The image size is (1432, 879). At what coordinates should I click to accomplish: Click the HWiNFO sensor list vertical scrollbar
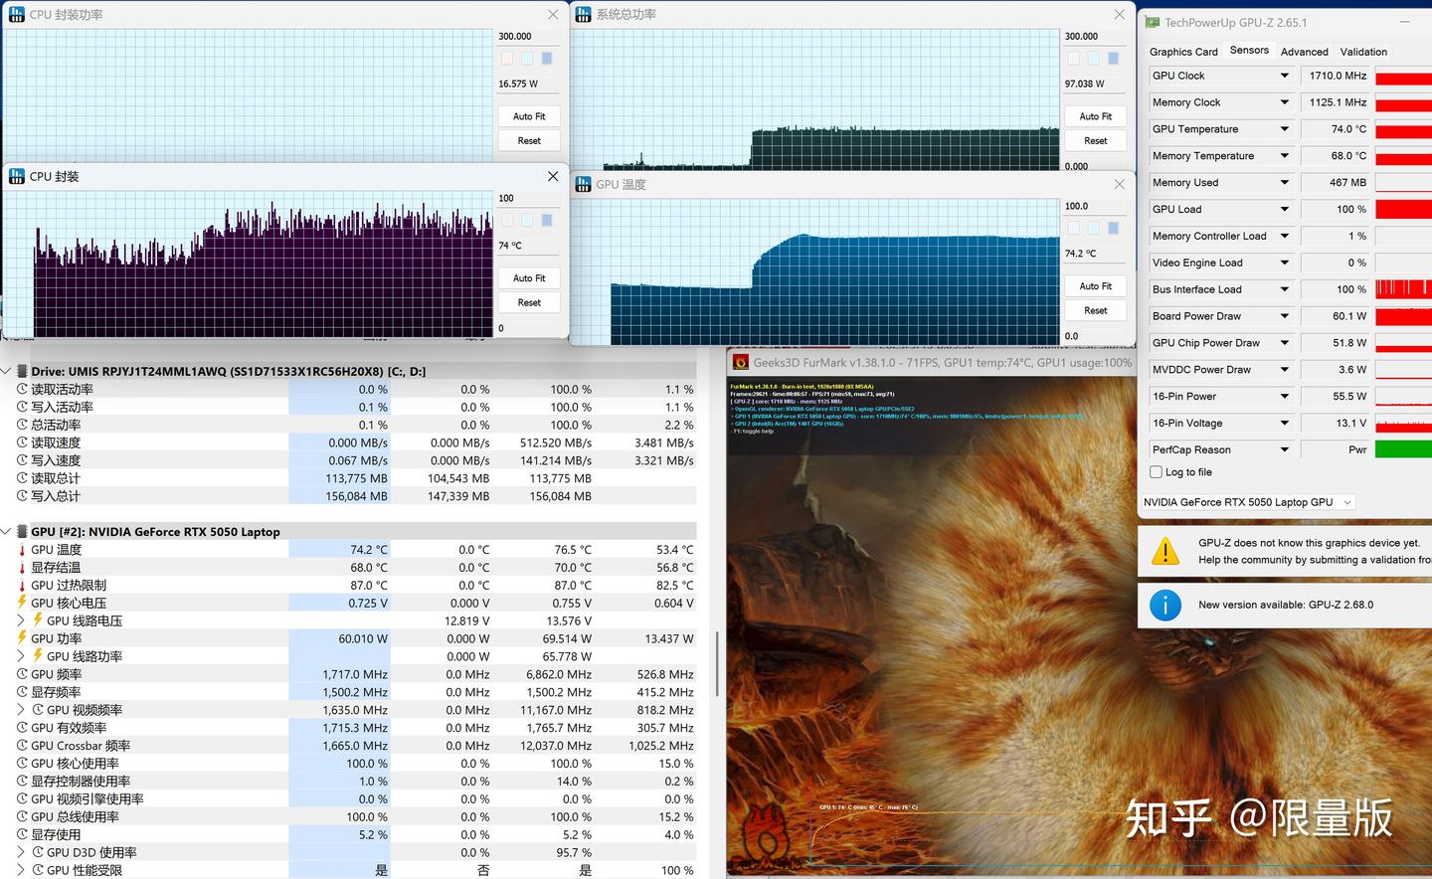point(717,666)
